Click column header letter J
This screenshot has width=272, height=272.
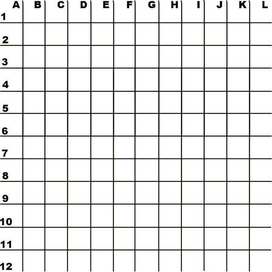pyautogui.click(x=219, y=5)
